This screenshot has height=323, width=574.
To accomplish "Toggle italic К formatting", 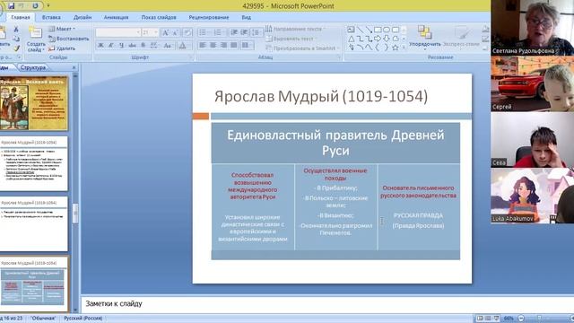I will point(111,46).
